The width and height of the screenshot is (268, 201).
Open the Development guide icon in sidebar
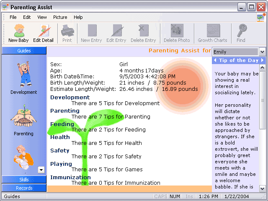[x=24, y=77]
